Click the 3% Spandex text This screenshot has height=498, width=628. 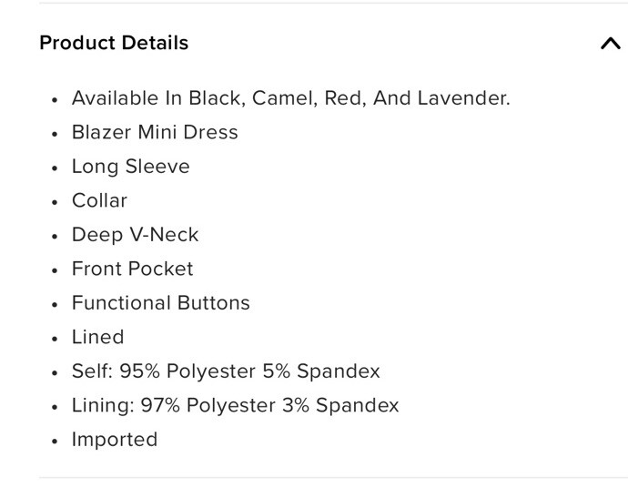coord(340,405)
